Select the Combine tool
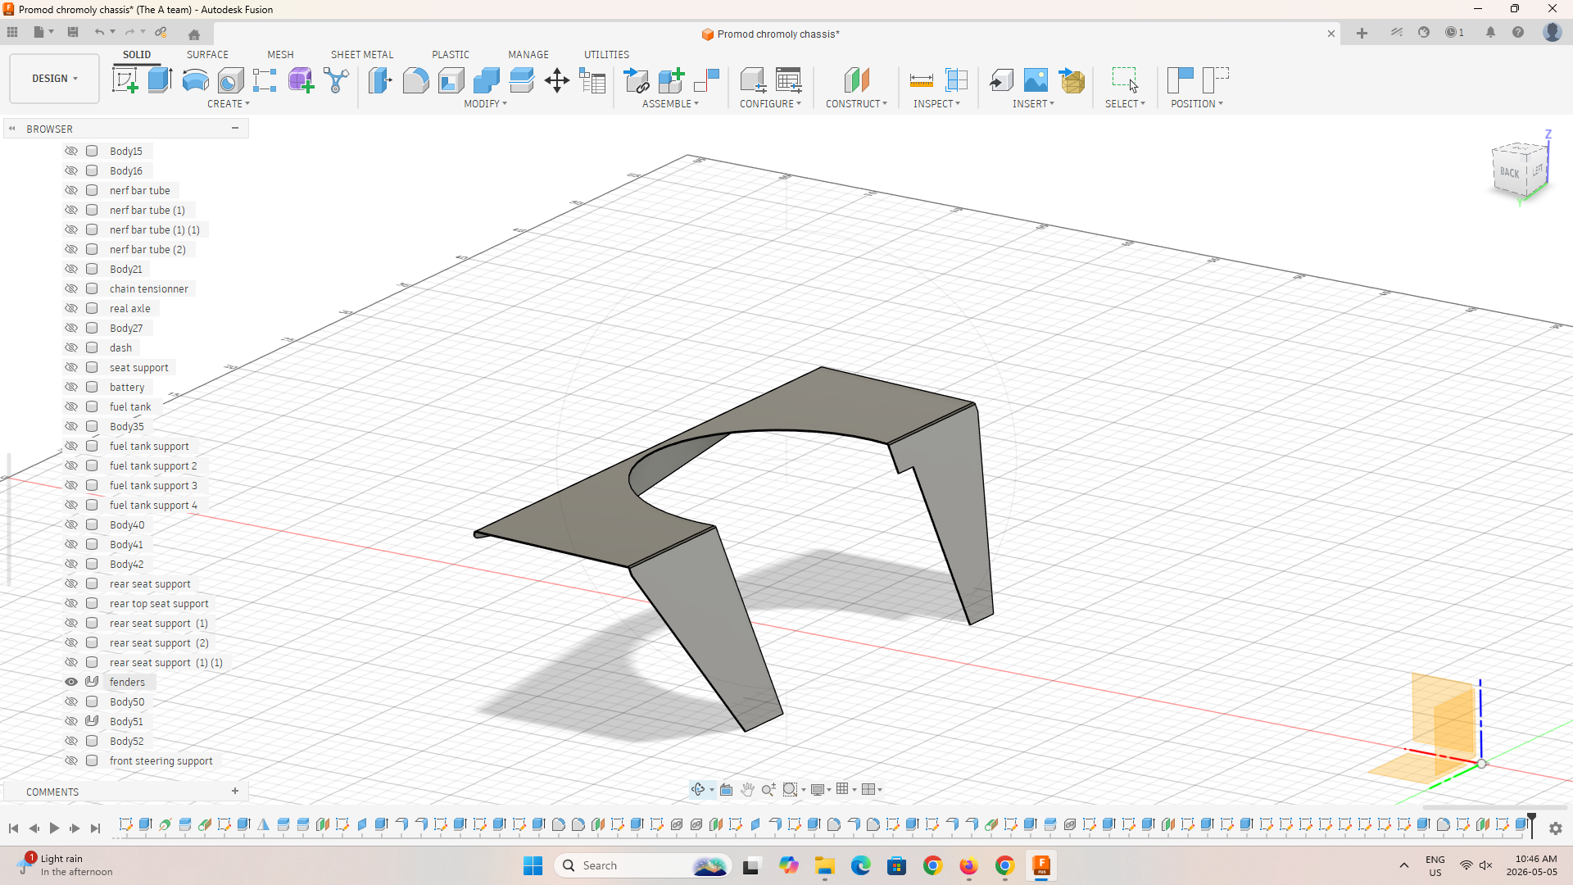 (x=486, y=80)
